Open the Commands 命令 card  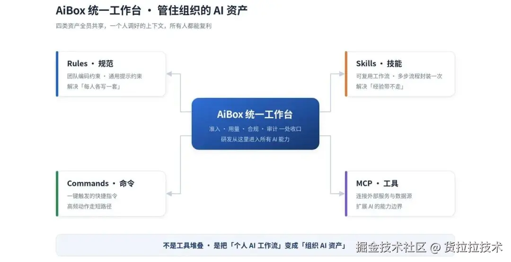pyautogui.click(x=111, y=193)
